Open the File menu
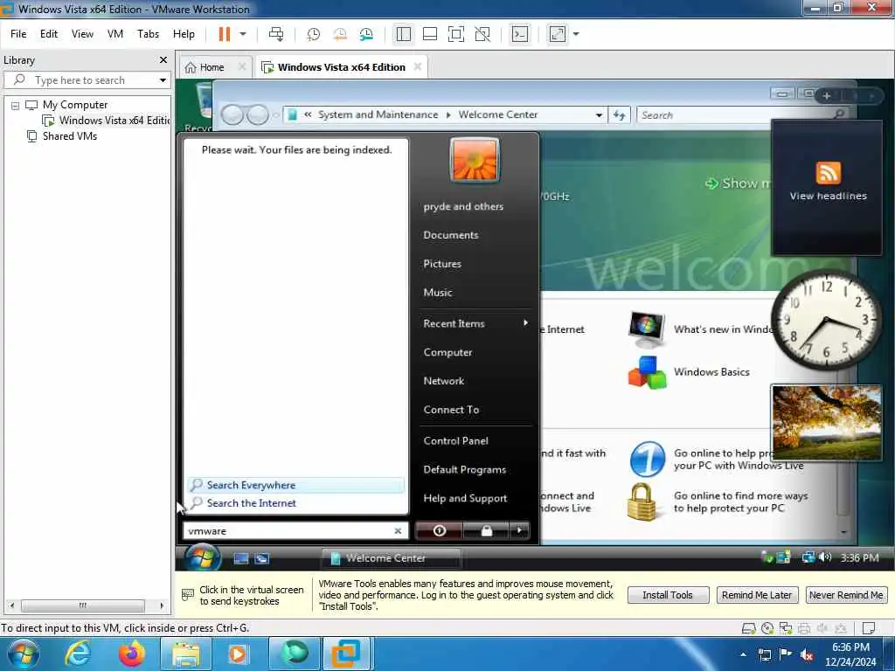This screenshot has height=671, width=895. point(18,34)
